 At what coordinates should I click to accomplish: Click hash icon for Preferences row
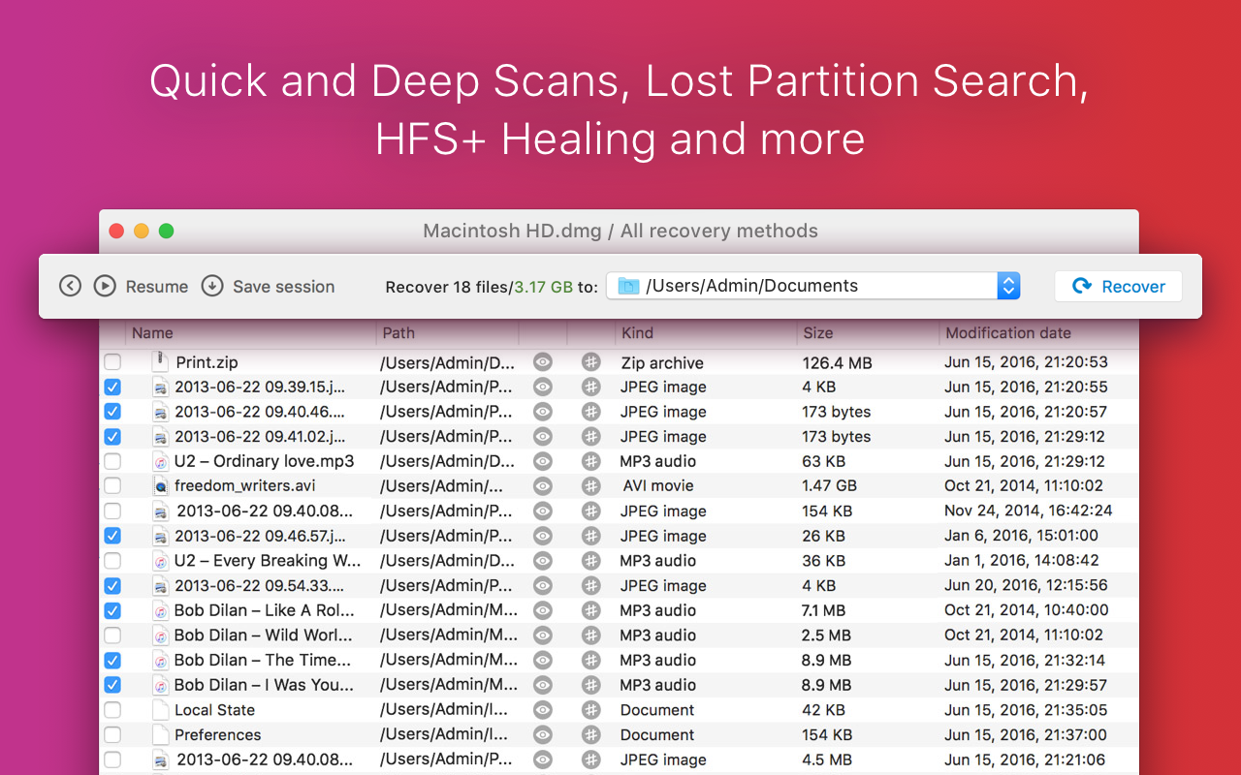click(591, 735)
